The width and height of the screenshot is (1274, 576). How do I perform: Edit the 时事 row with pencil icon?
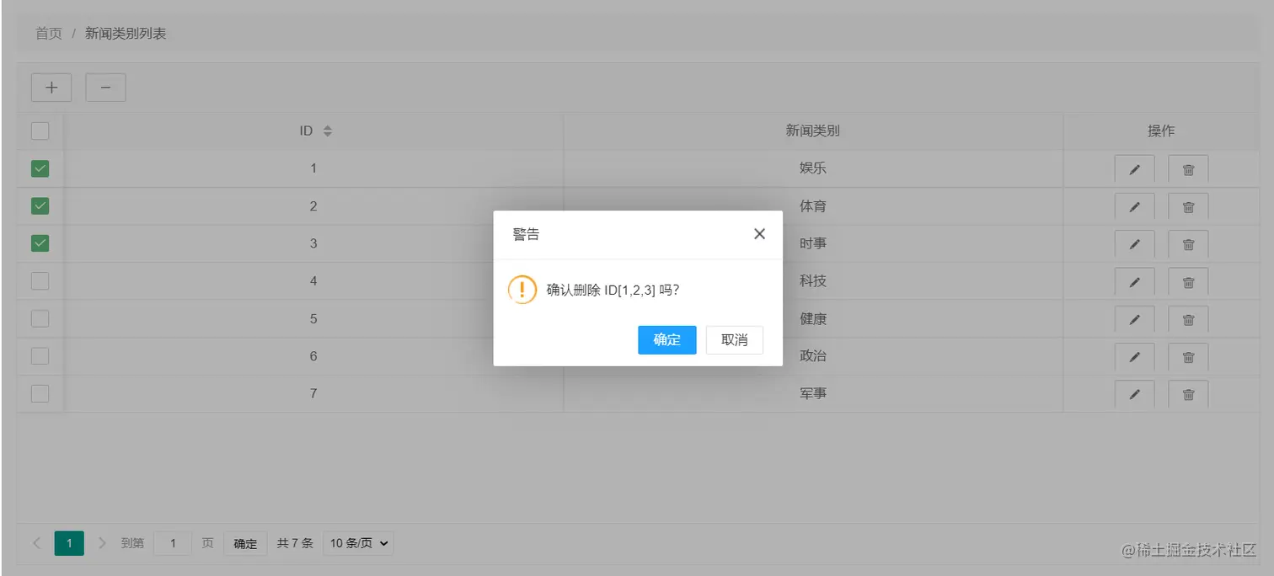pyautogui.click(x=1134, y=244)
